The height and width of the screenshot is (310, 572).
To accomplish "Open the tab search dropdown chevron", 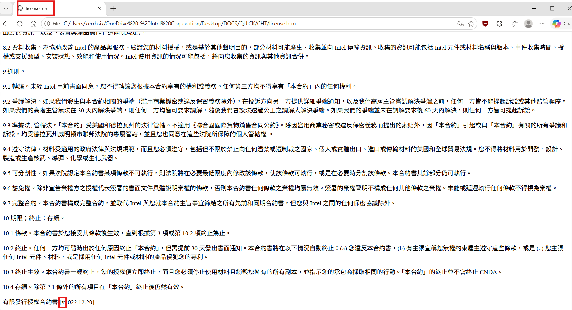I will point(6,9).
